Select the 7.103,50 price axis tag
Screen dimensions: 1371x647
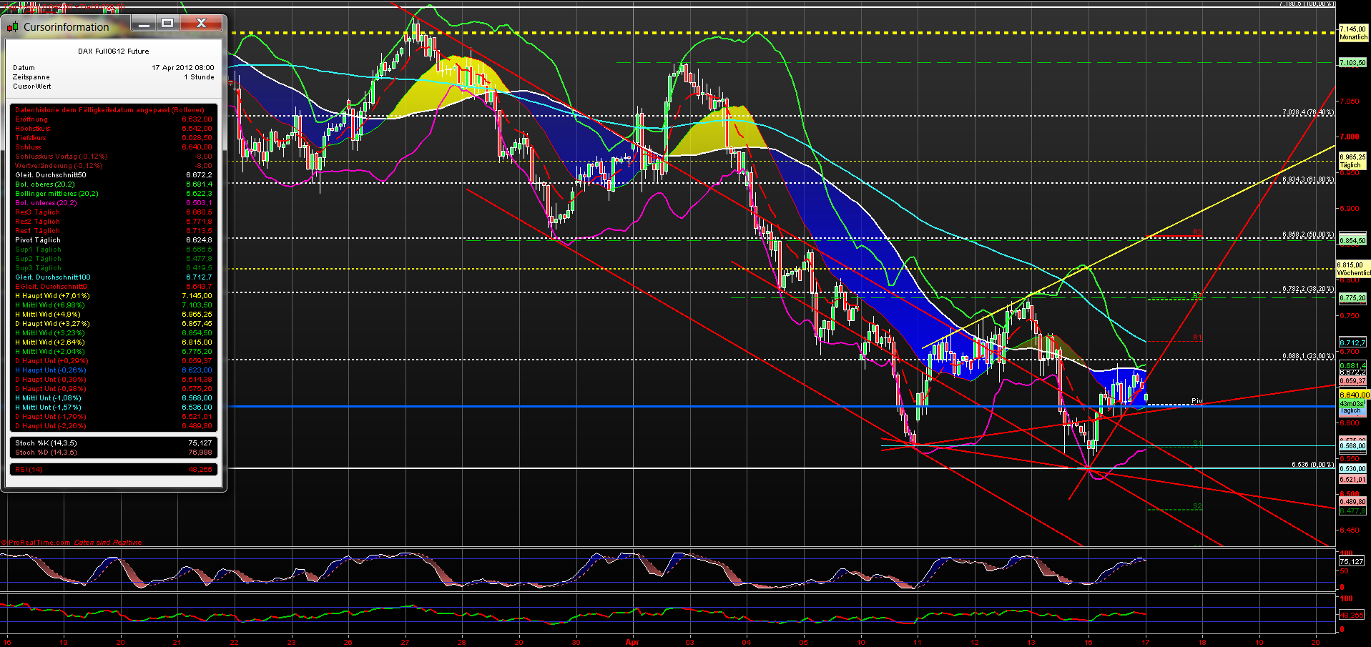(1352, 63)
